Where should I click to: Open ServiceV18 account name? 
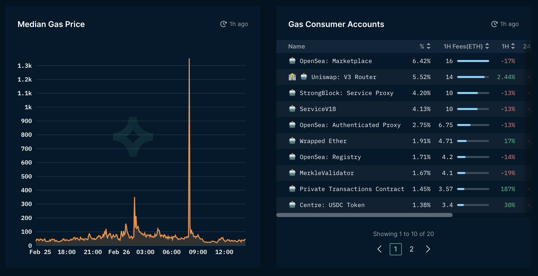pos(318,109)
